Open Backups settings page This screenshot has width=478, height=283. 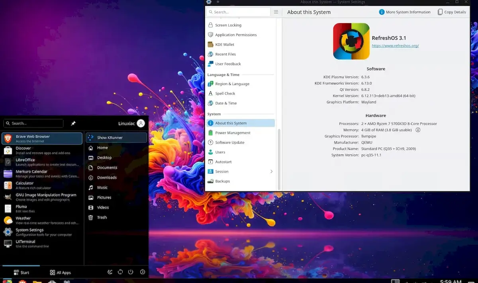pos(240,181)
